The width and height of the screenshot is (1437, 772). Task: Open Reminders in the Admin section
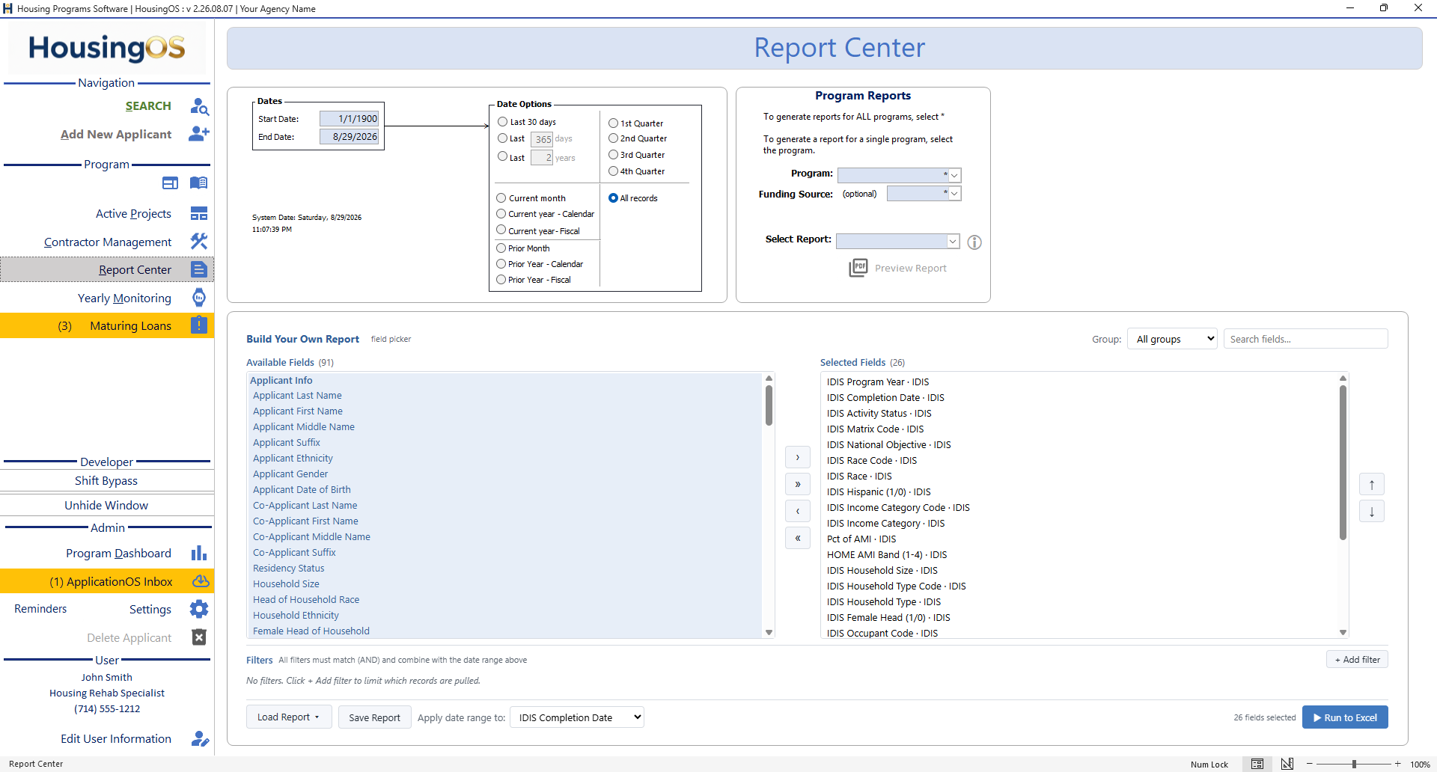click(40, 609)
